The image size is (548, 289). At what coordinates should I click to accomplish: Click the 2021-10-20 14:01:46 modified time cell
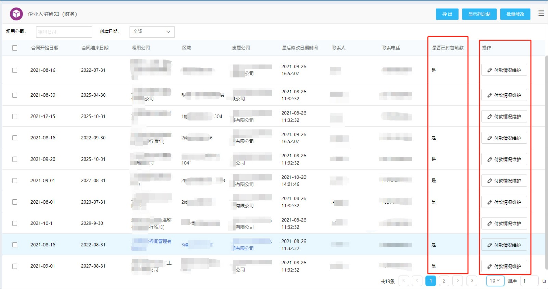[294, 181]
